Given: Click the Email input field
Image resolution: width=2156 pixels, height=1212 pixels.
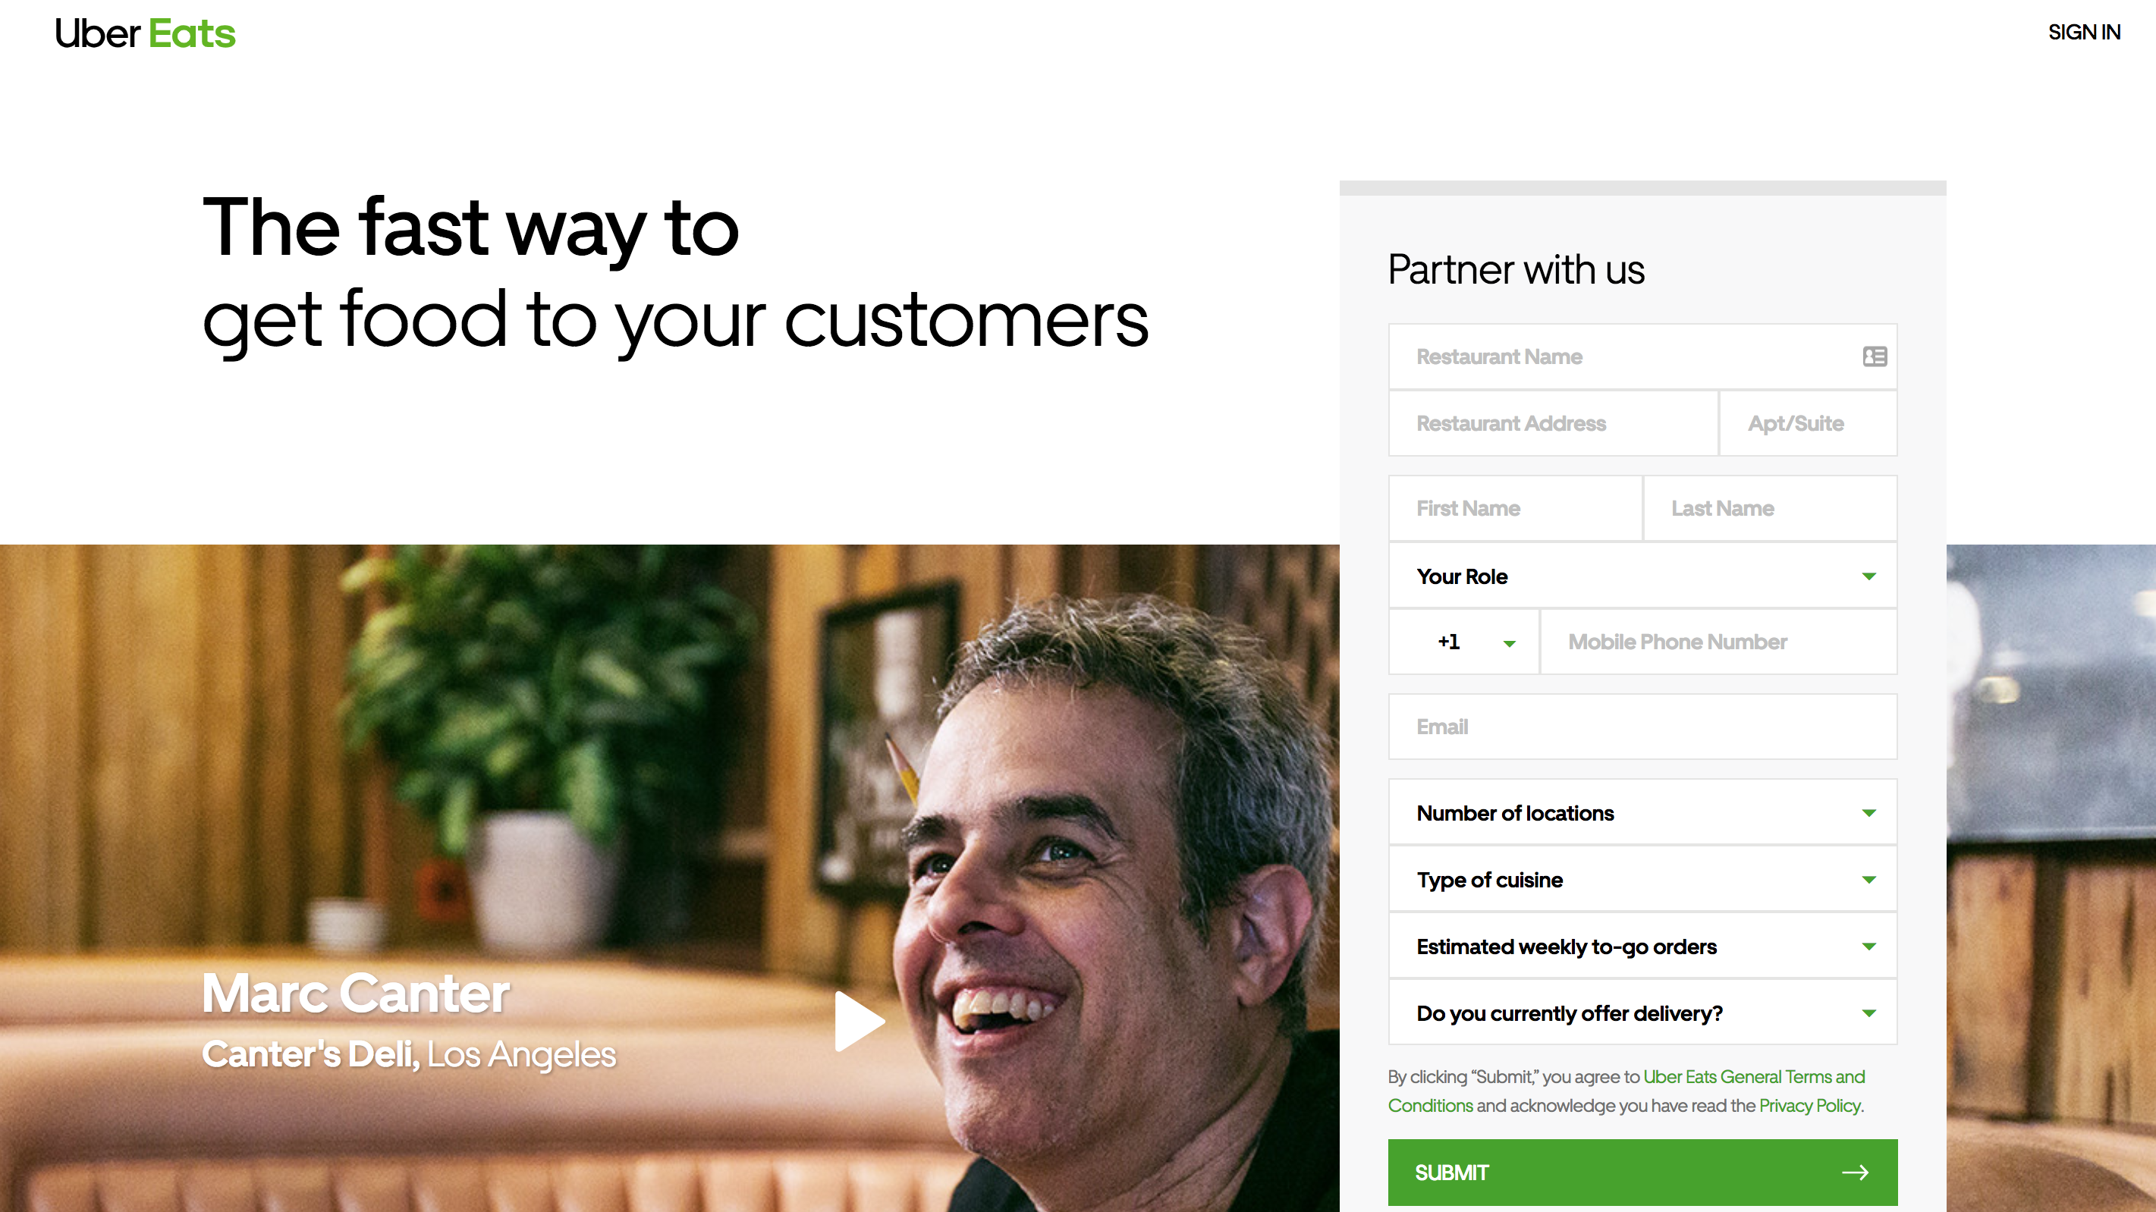Looking at the screenshot, I should (x=1642, y=727).
